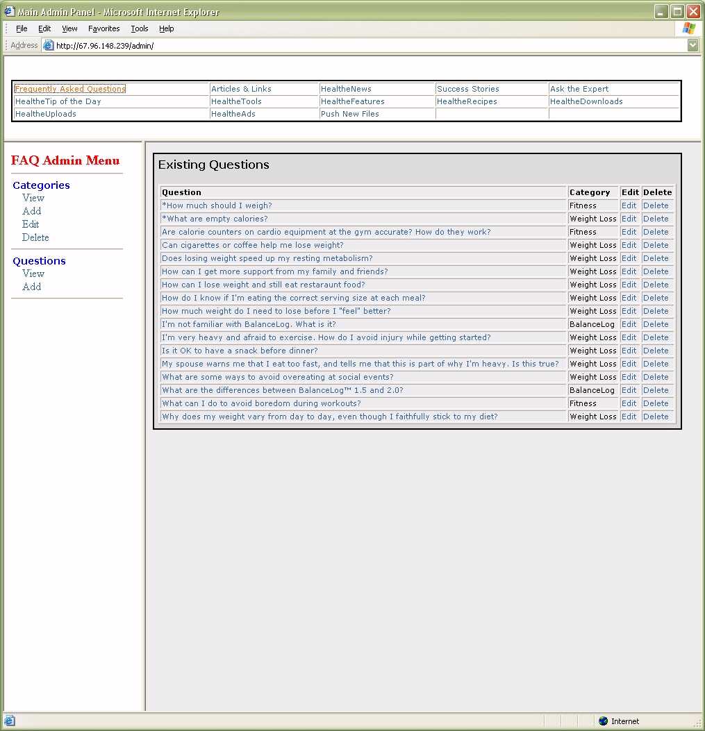This screenshot has height=731, width=705.
Task: Click the IE page icon in title bar
Action: tap(9, 12)
